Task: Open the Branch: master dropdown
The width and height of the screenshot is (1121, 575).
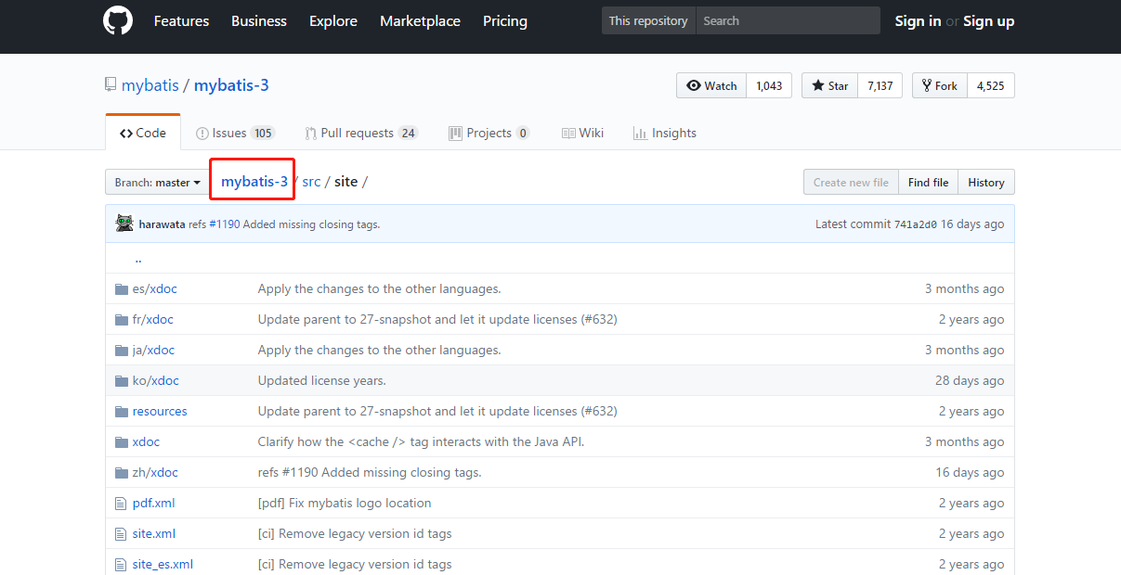Action: [157, 183]
